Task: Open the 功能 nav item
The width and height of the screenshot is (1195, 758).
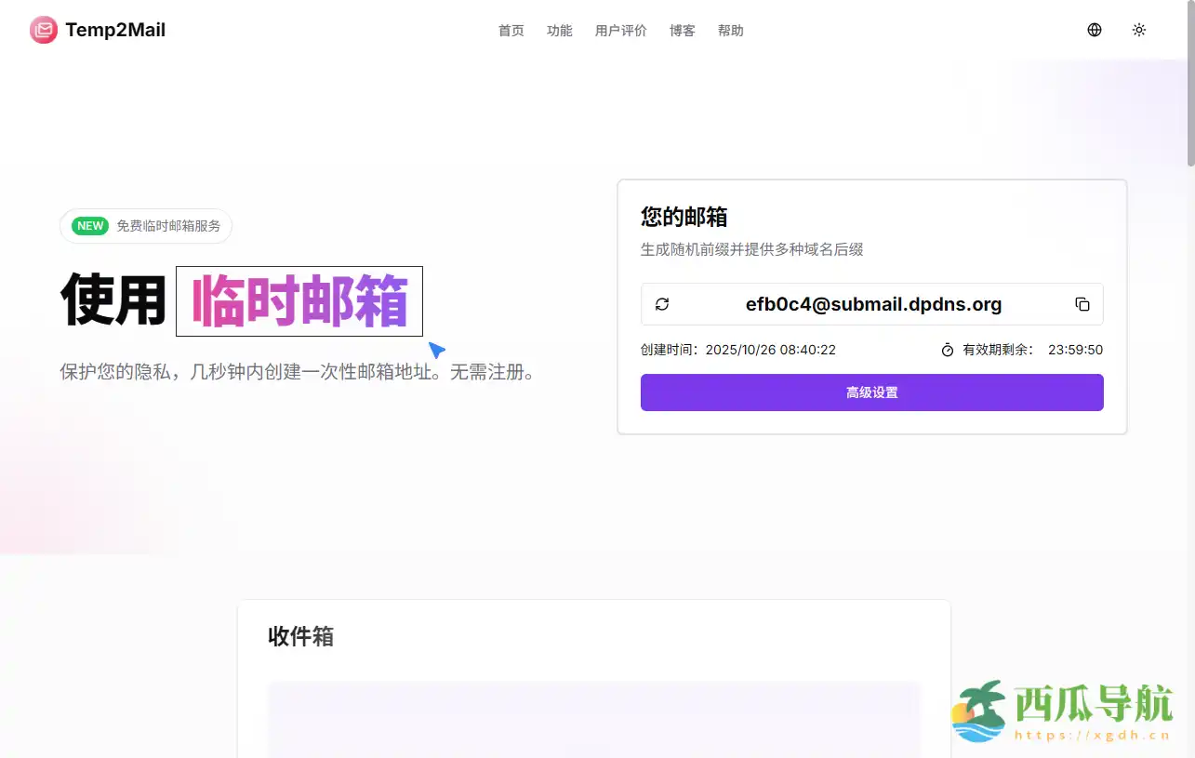Action: [x=559, y=31]
